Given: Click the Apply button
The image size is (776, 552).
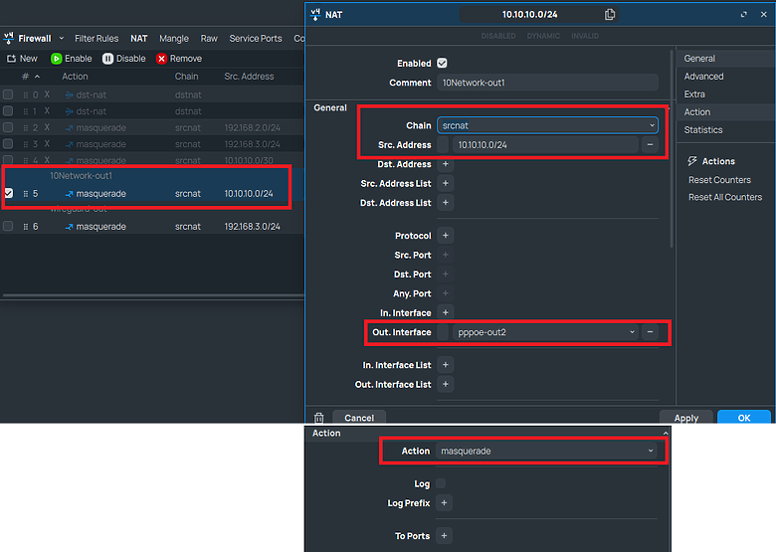Looking at the screenshot, I should tap(685, 418).
